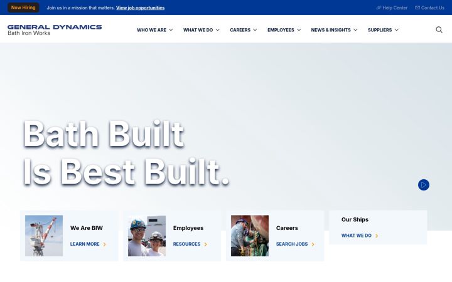Click the Help Center link icon

tap(379, 8)
